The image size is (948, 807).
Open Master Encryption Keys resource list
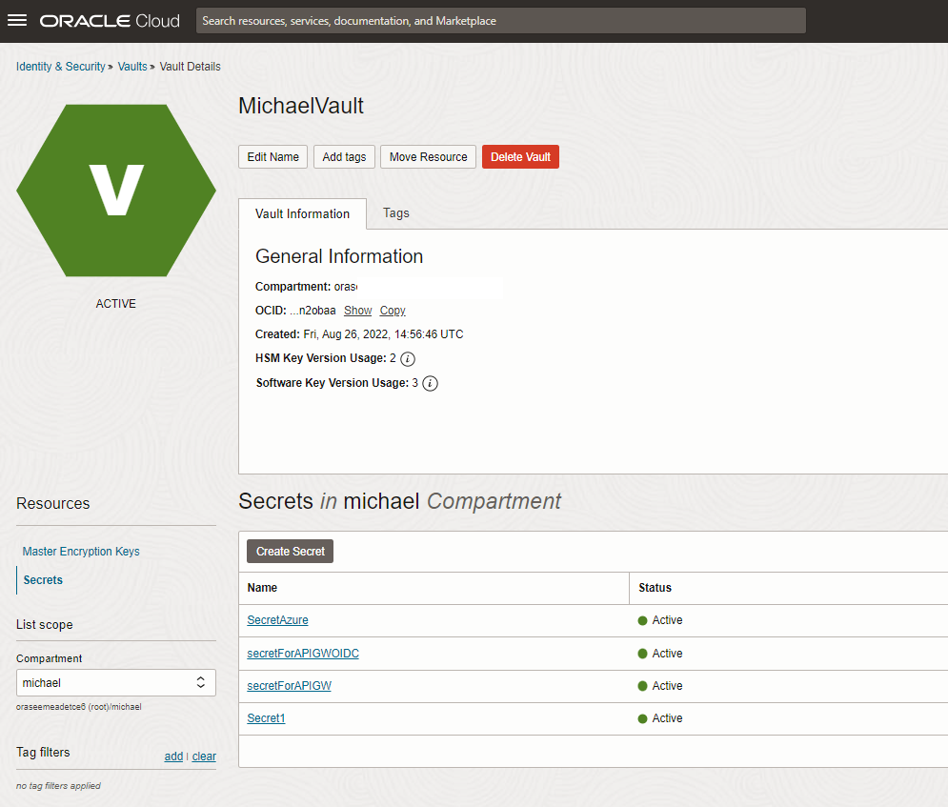coord(81,552)
